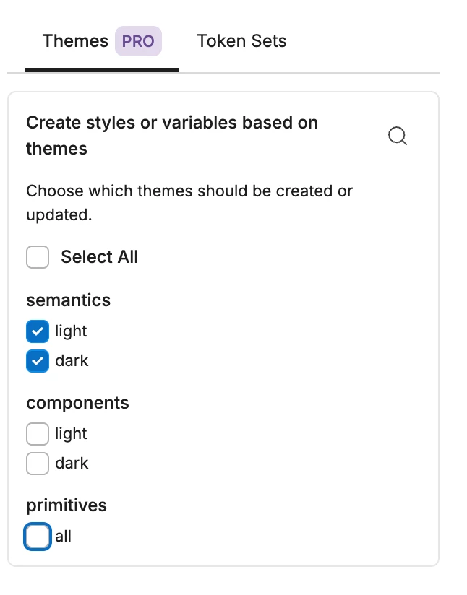Uncheck the light theme under semantics
Screen dimensions: 467x595
click(38, 331)
